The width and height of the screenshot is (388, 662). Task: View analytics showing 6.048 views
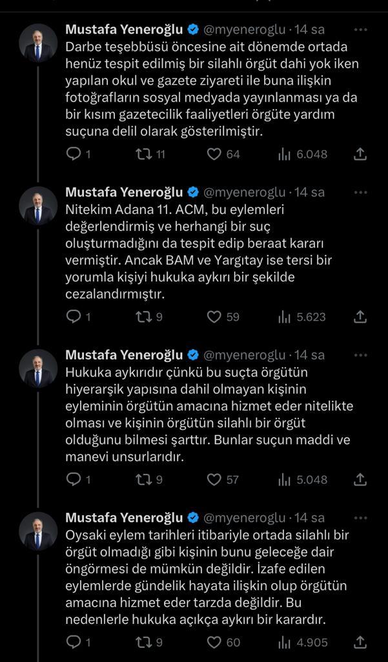click(x=284, y=154)
